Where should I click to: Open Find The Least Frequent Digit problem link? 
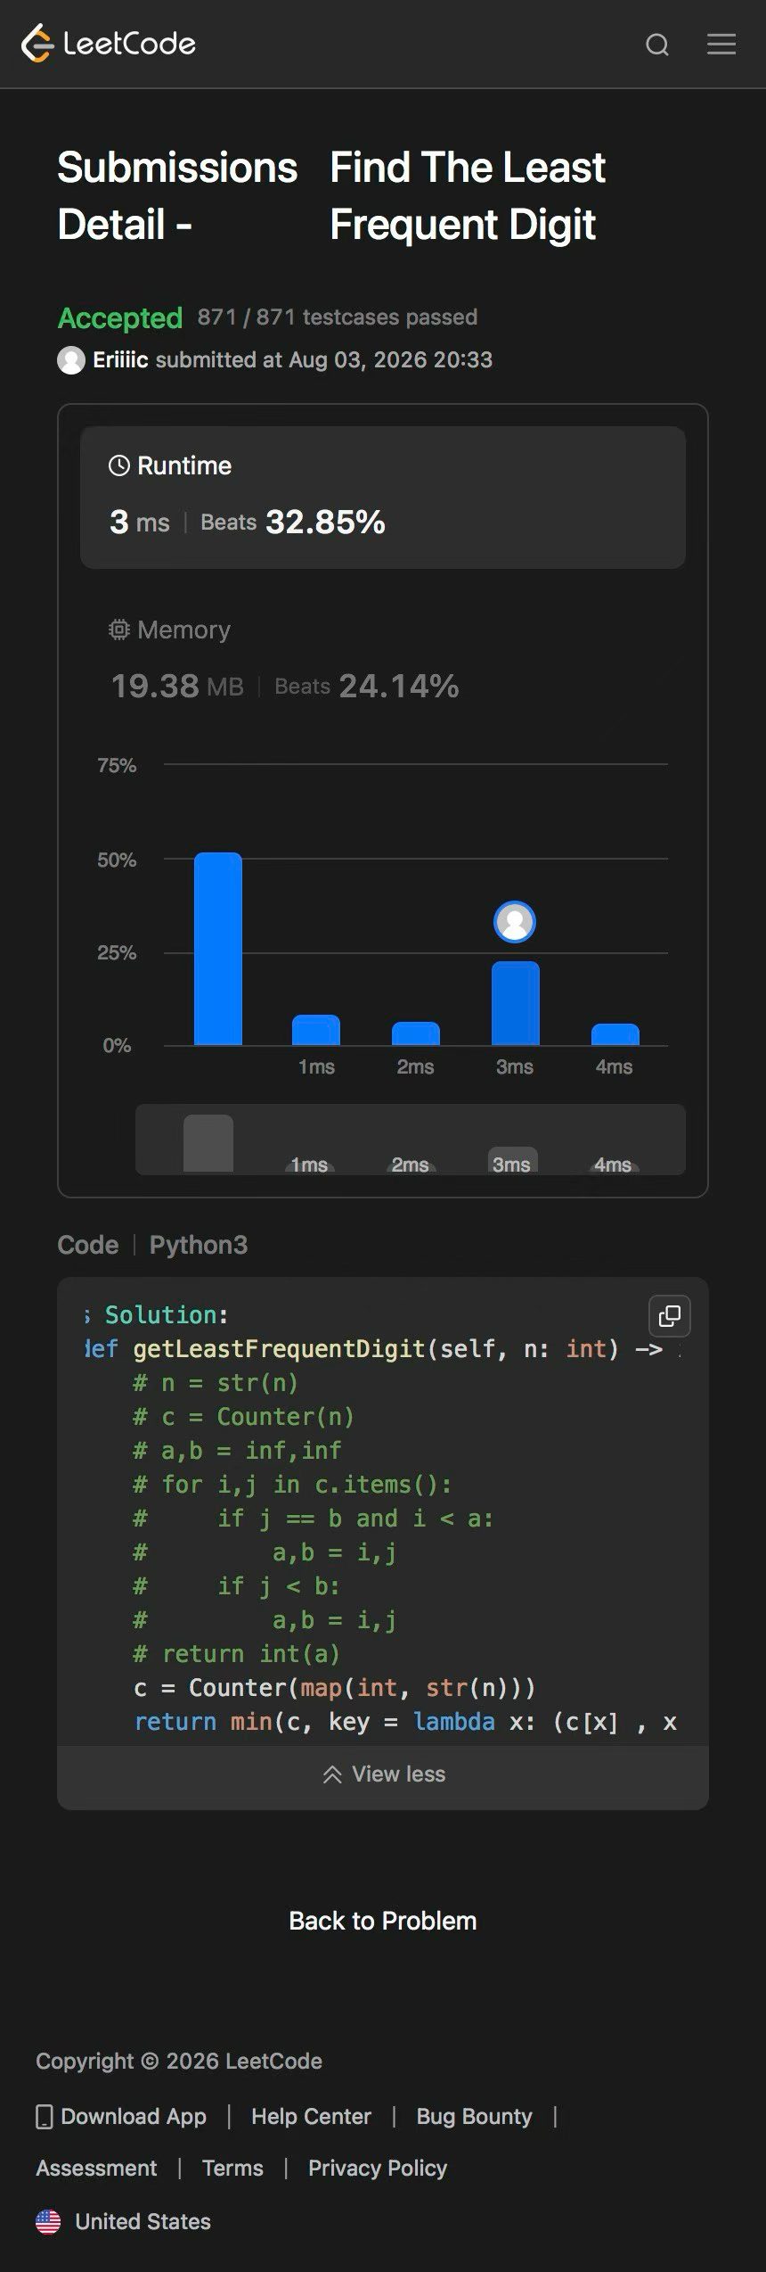tap(468, 195)
